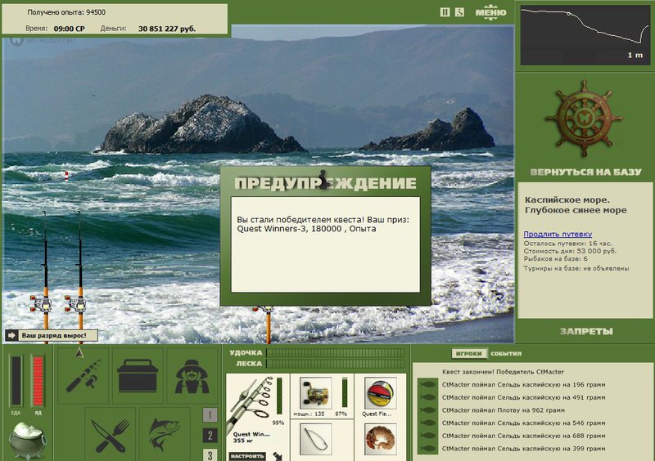Click the rod durability bar showing 99%
Viewport: 655px width, 461px height.
279,396
